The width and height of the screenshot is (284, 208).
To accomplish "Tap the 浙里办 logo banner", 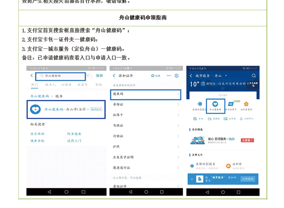I will 208,84.
